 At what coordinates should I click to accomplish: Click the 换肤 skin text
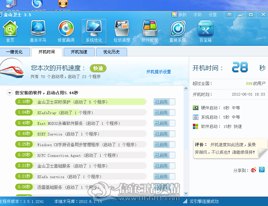pyautogui.click(x=182, y=15)
